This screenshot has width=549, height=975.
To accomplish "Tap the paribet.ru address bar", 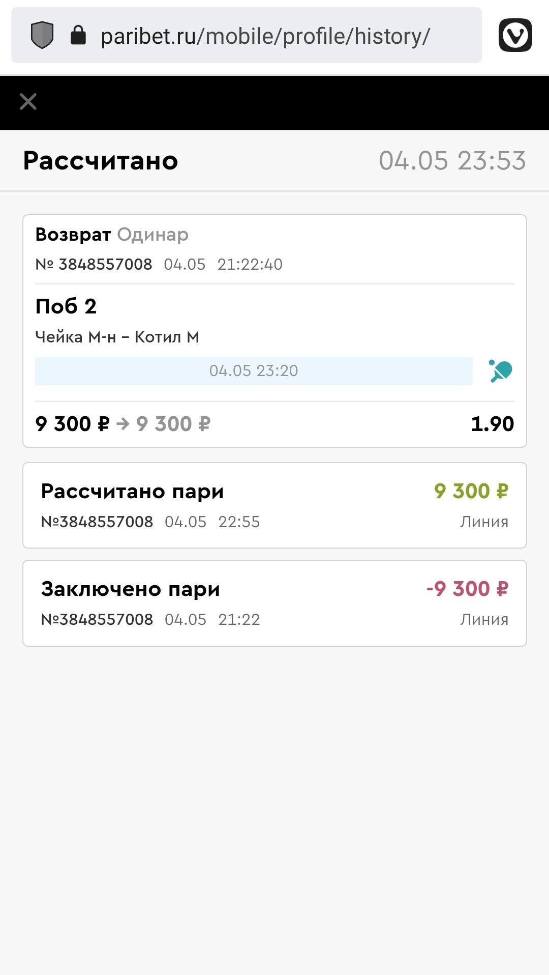I will (x=265, y=36).
